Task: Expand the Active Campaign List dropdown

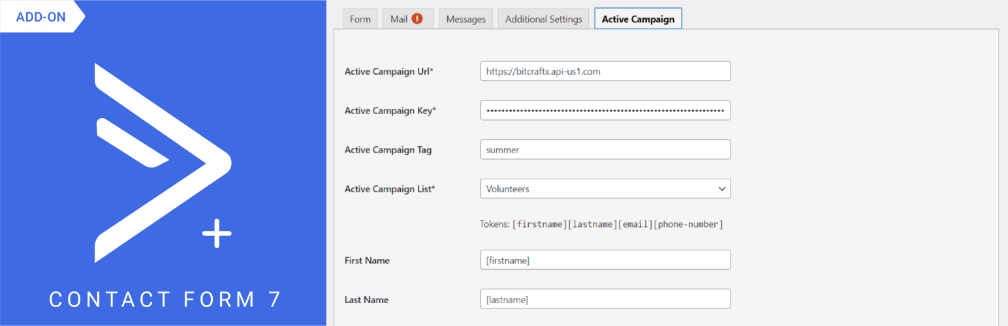Action: (x=605, y=189)
